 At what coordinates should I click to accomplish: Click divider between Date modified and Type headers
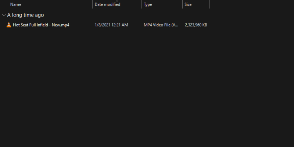point(141,4)
